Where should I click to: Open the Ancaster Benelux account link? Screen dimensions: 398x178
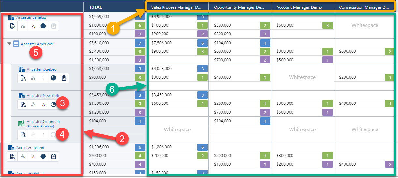[x=31, y=17]
